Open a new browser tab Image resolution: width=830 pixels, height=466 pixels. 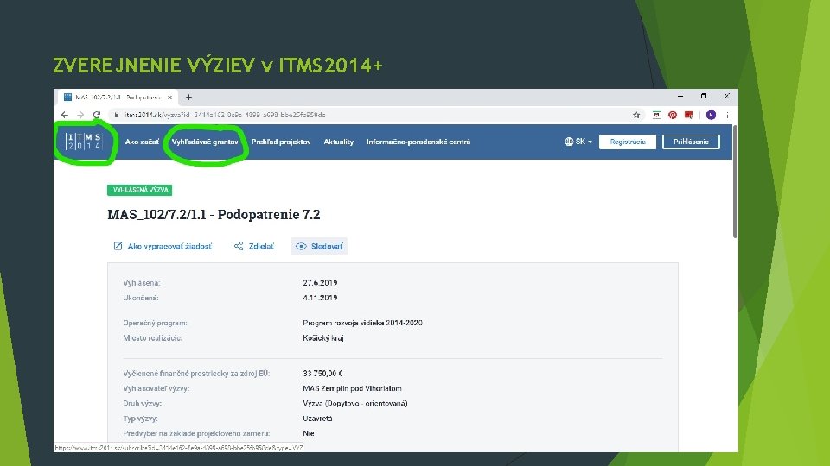click(188, 98)
